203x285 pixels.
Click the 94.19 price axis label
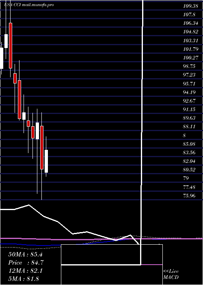click(x=189, y=92)
